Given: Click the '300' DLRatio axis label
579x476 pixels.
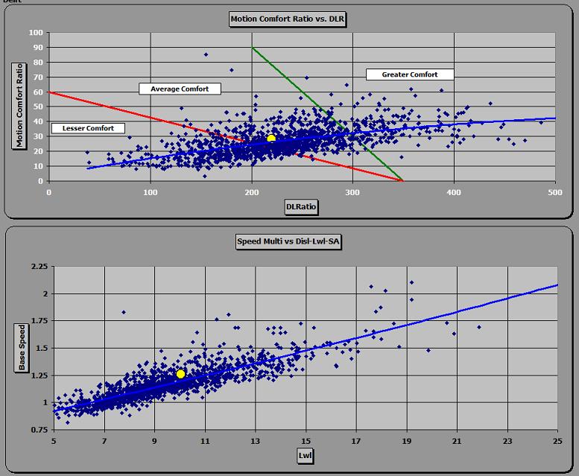Looking at the screenshot, I should coord(352,192).
